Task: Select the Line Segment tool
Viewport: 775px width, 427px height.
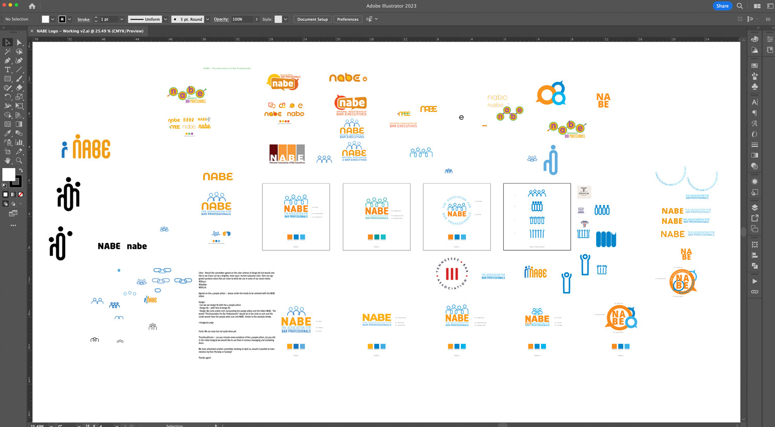Action: (19, 70)
